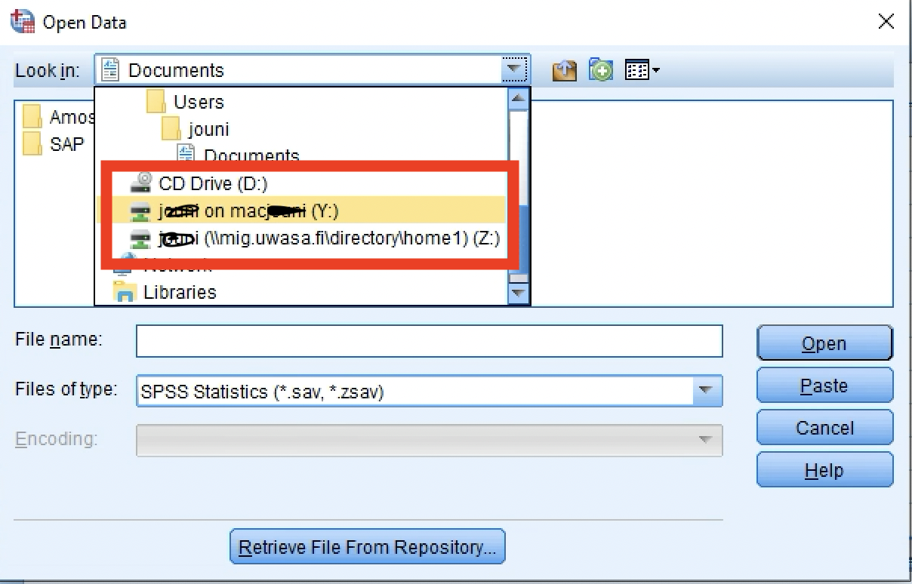
Task: Click the CD Drive disc icon
Action: (x=141, y=183)
